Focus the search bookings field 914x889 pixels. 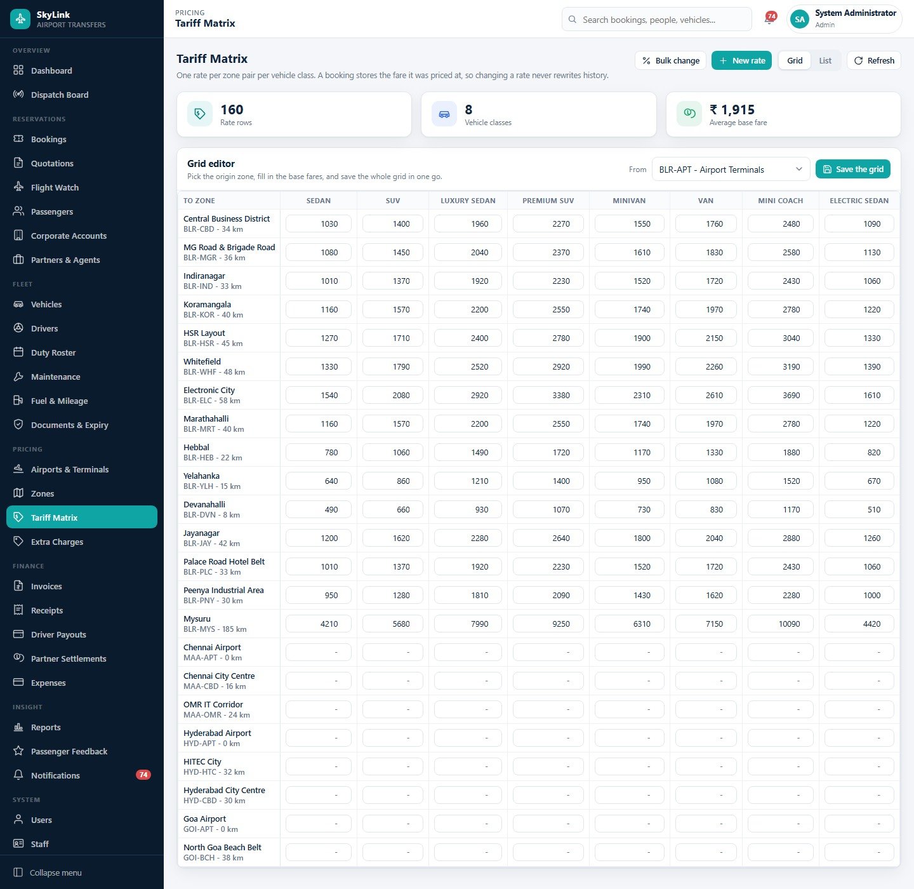657,20
